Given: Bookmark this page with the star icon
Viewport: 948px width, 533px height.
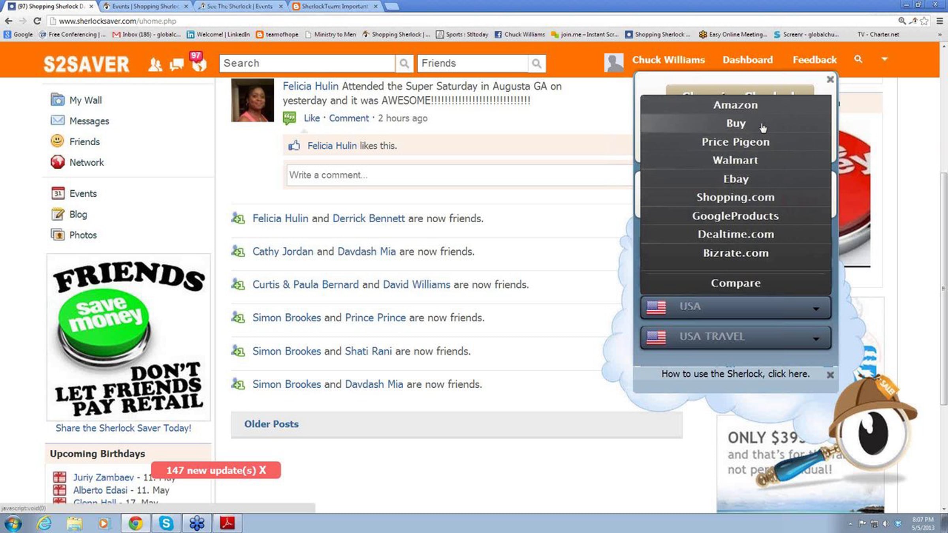Looking at the screenshot, I should pos(924,21).
